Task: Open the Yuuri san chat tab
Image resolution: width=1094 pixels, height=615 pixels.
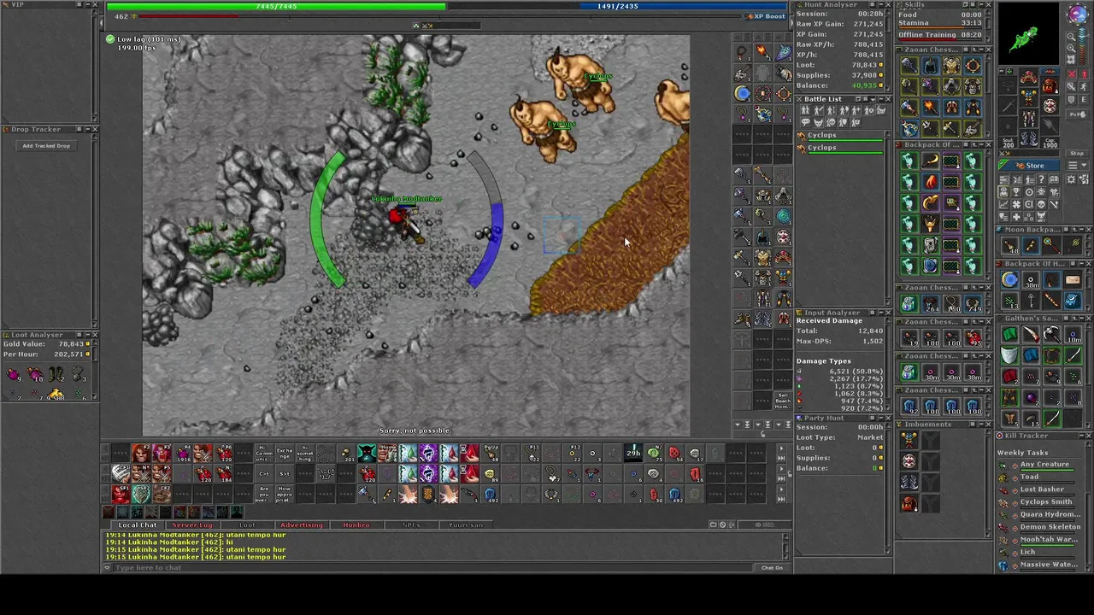Action: pos(466,524)
